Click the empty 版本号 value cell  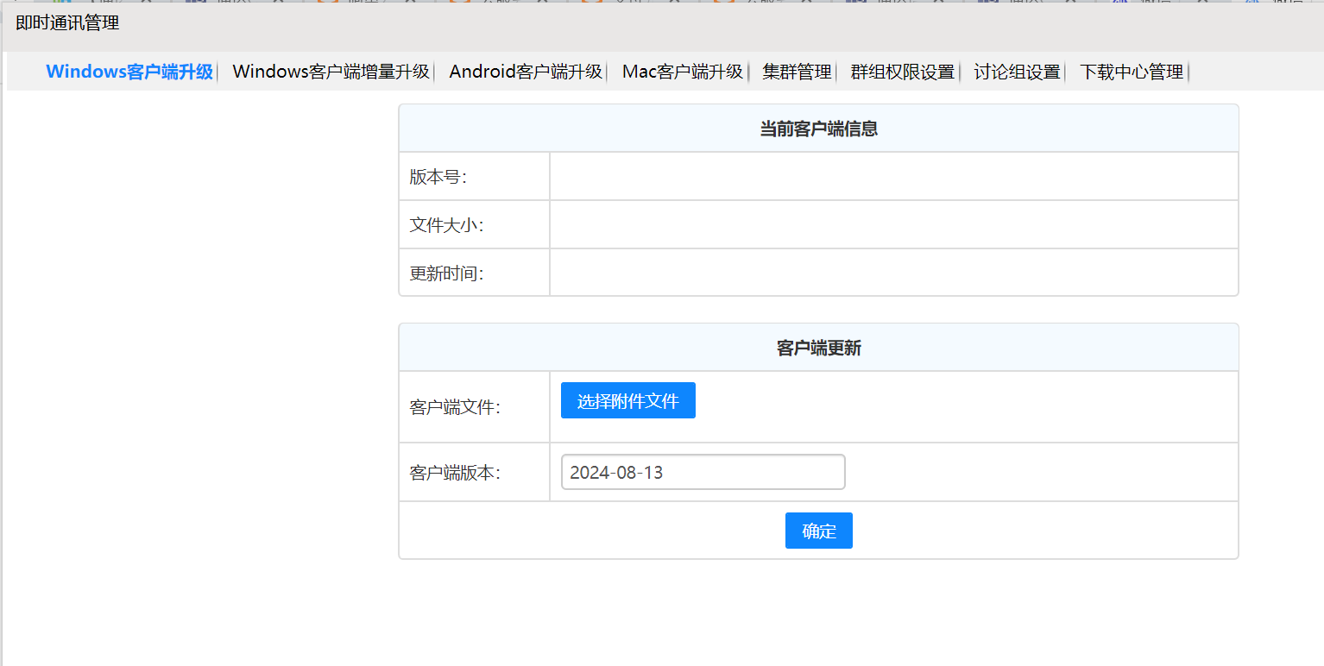pos(893,177)
